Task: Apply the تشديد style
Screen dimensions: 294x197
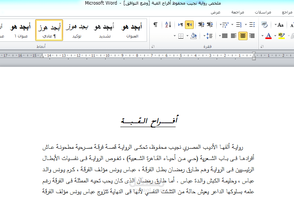Action: point(104,30)
